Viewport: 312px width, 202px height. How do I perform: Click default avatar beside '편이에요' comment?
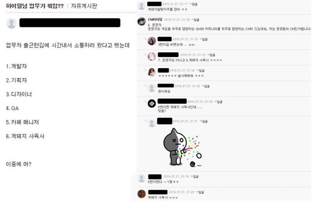point(152,88)
